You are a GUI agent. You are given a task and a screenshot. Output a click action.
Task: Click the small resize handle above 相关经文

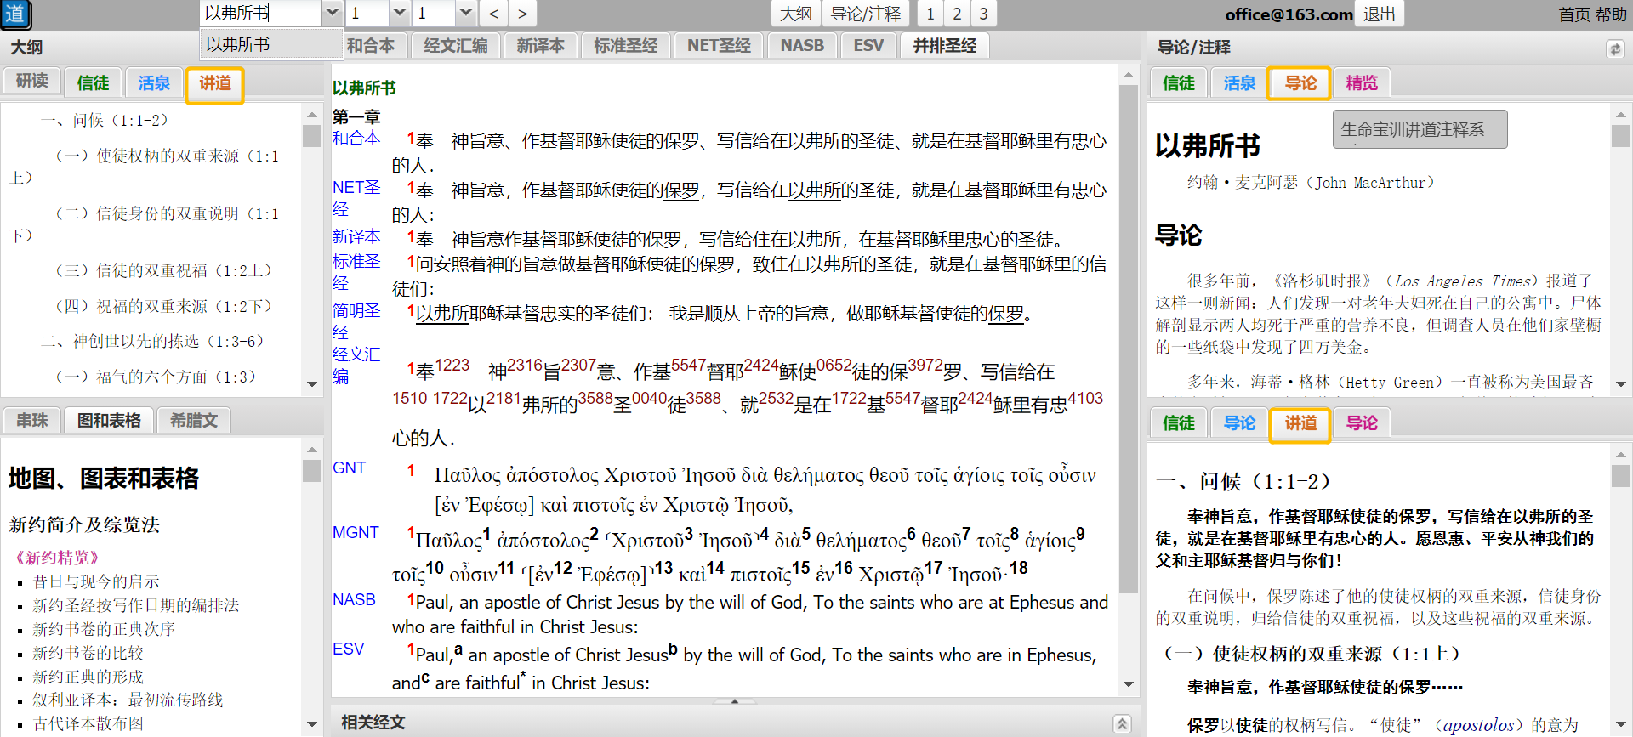click(735, 701)
